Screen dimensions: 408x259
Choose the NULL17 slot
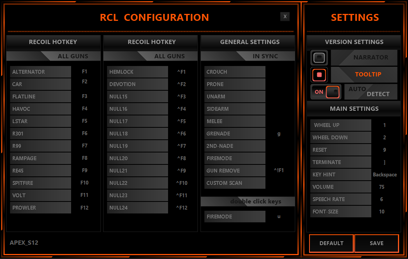coord(138,121)
